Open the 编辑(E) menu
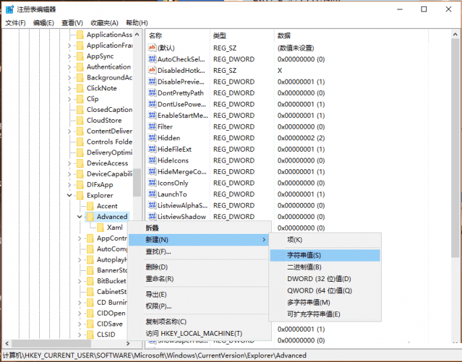 point(44,23)
